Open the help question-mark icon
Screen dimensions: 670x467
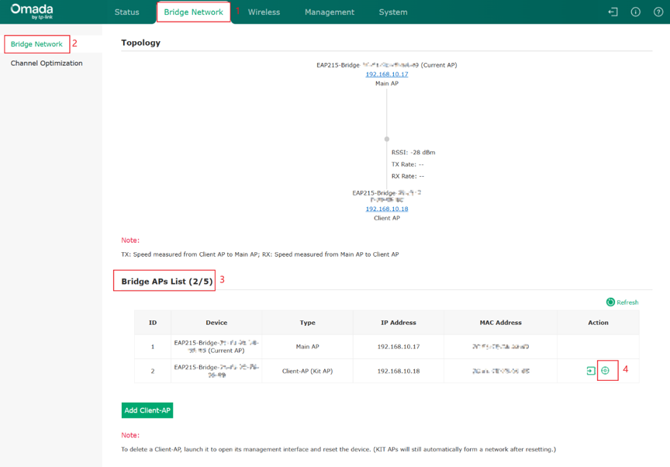[658, 12]
